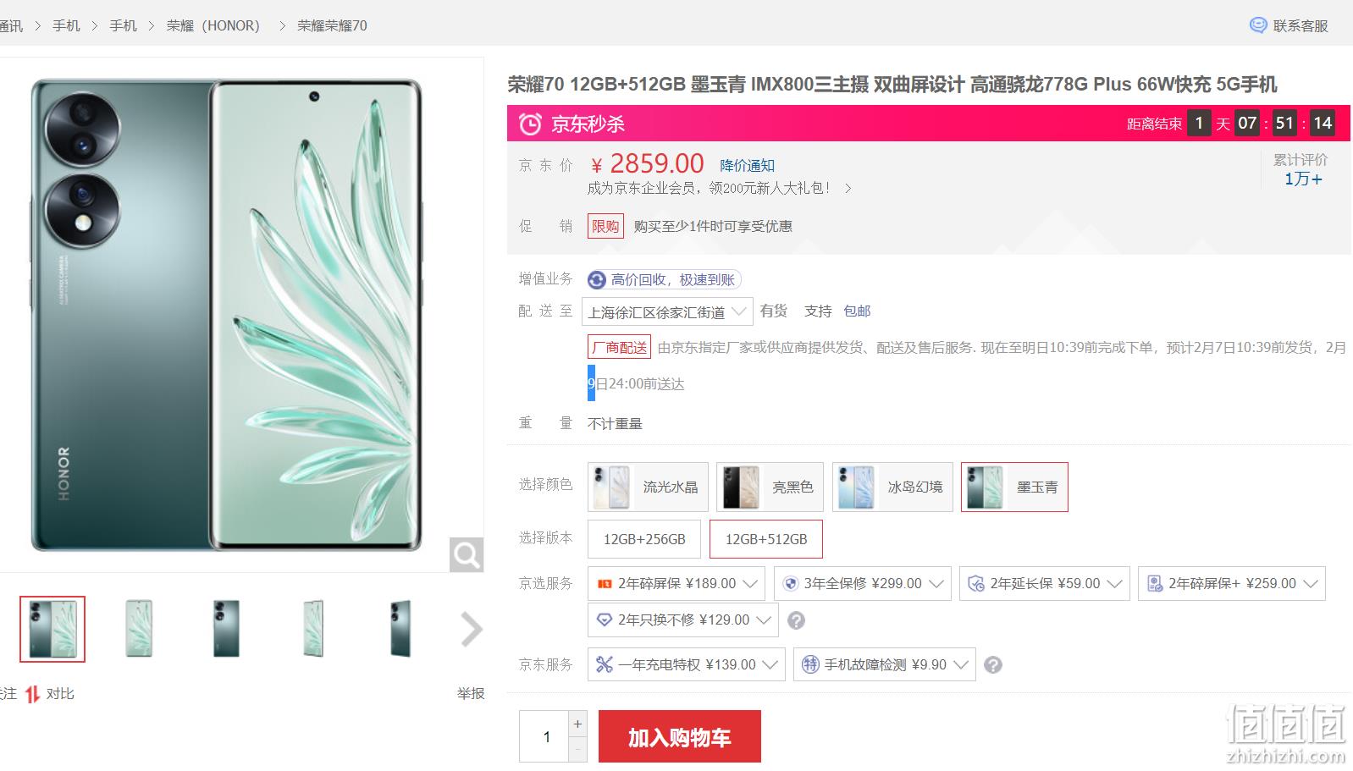
Task: Select the 12GB+256GB version option
Action: [x=644, y=539]
